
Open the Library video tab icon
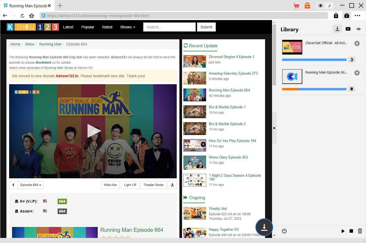pos(348,29)
